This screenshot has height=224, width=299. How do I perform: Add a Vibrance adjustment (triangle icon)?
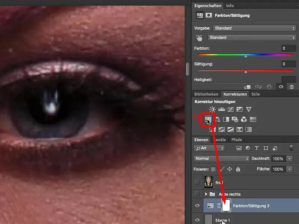point(249,109)
